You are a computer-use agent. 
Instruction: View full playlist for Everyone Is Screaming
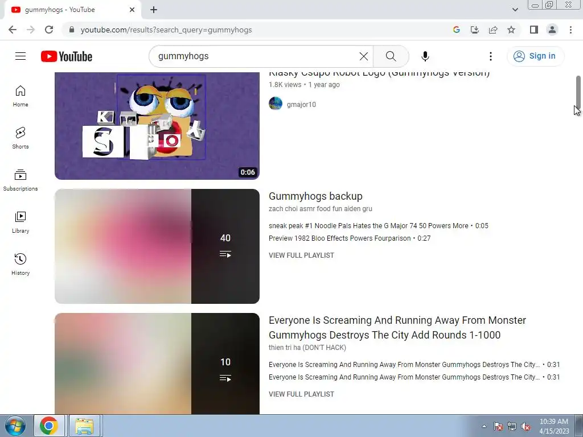(x=301, y=394)
